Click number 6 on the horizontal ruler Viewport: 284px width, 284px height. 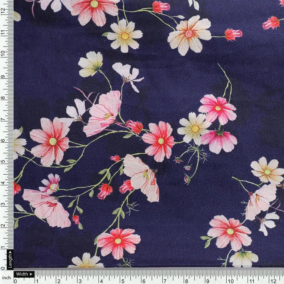coord(144,281)
